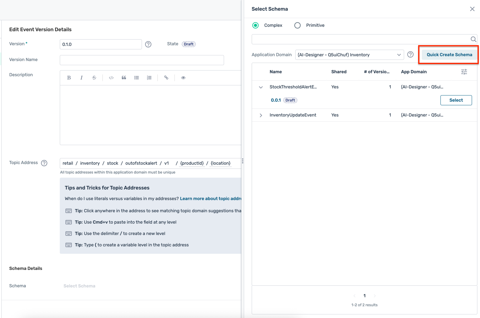Open Learn more about topic addresses link
Viewport: 480px width, 318px height.
pos(211,199)
